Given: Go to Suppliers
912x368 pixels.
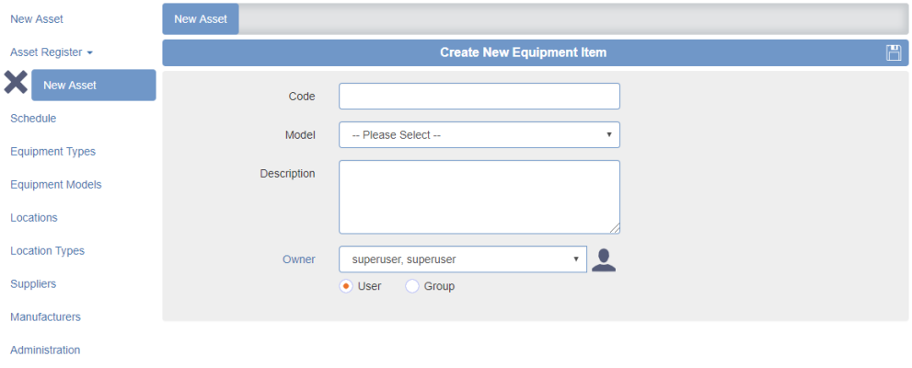Looking at the screenshot, I should pos(33,283).
